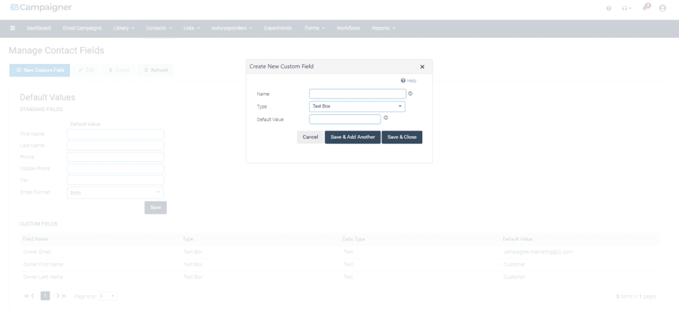Click the hamburger menu icon
679x310 pixels.
pos(12,28)
